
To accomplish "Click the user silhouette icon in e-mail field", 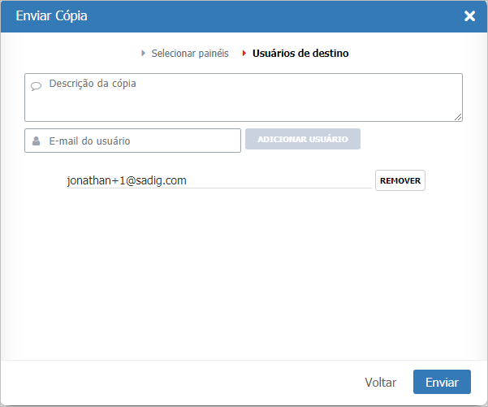I will click(36, 141).
